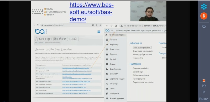
Task: Open the Головне section
Action: [114, 40]
